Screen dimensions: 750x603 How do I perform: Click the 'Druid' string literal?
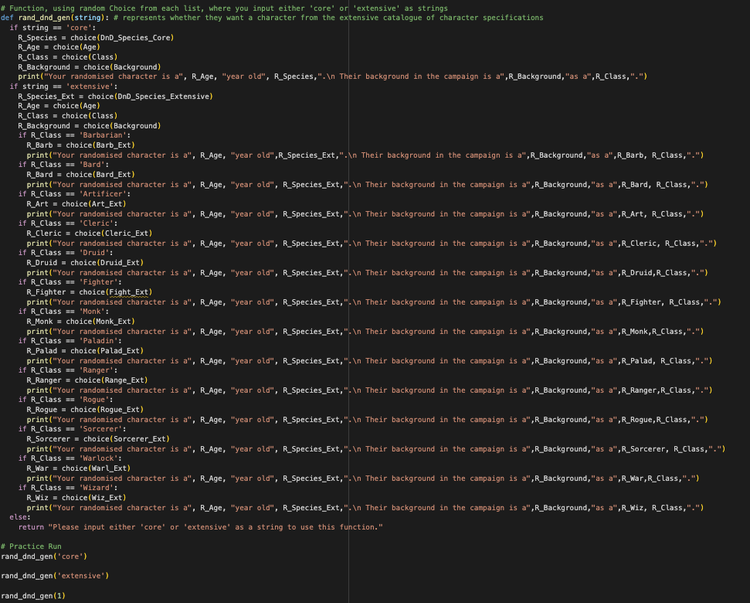tap(93, 253)
